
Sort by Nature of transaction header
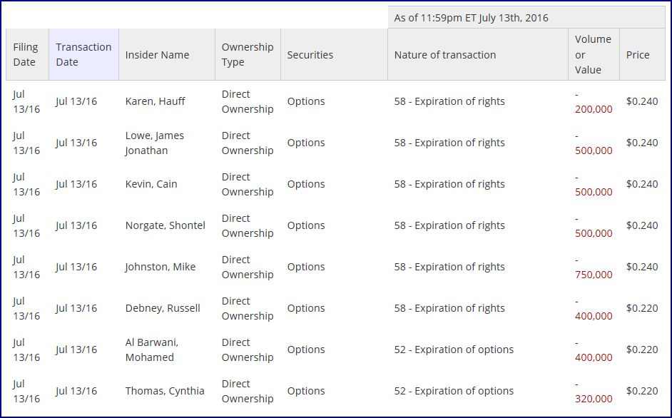tap(444, 55)
